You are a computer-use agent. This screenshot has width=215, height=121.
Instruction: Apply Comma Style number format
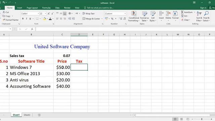[x=116, y=19]
